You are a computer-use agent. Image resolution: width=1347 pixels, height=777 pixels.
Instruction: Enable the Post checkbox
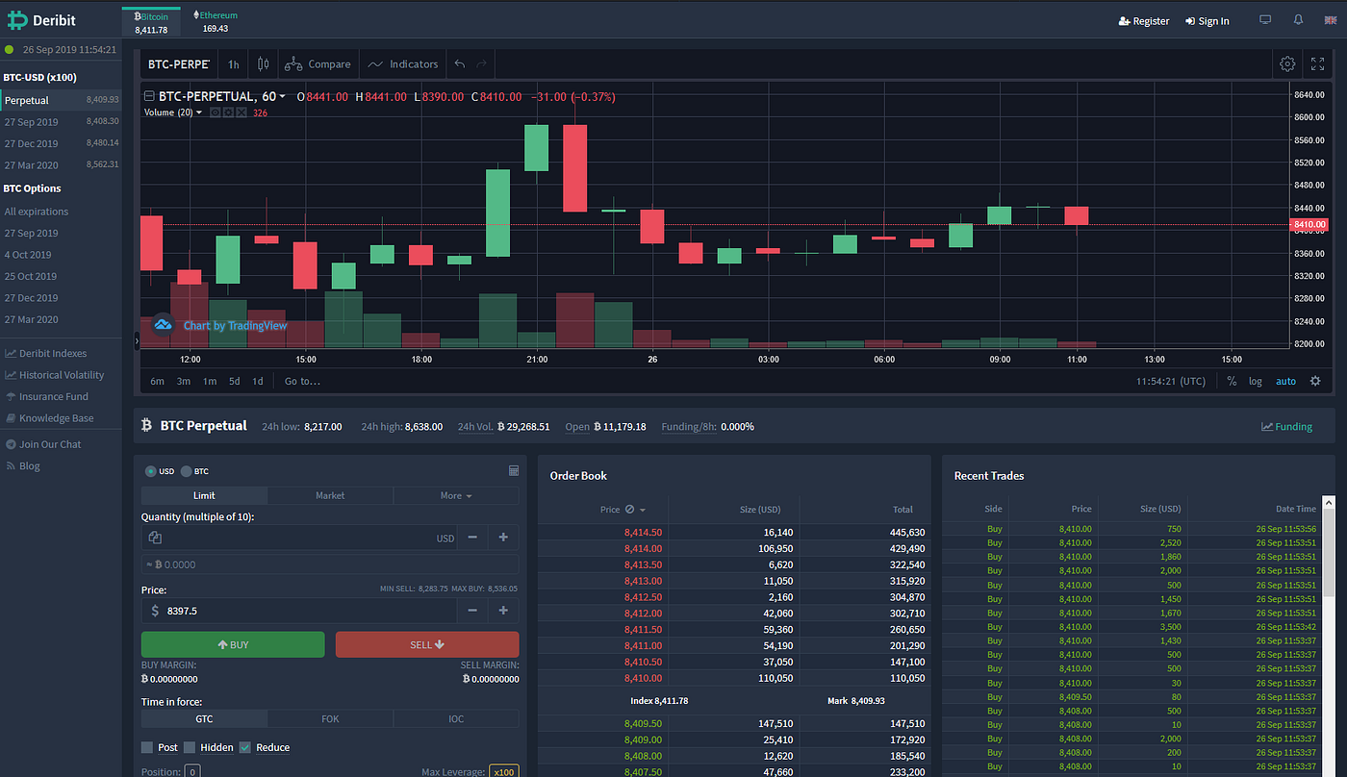pyautogui.click(x=147, y=747)
